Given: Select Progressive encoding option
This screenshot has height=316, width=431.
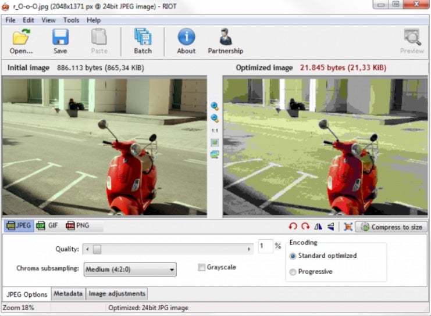Looking at the screenshot, I should point(293,271).
